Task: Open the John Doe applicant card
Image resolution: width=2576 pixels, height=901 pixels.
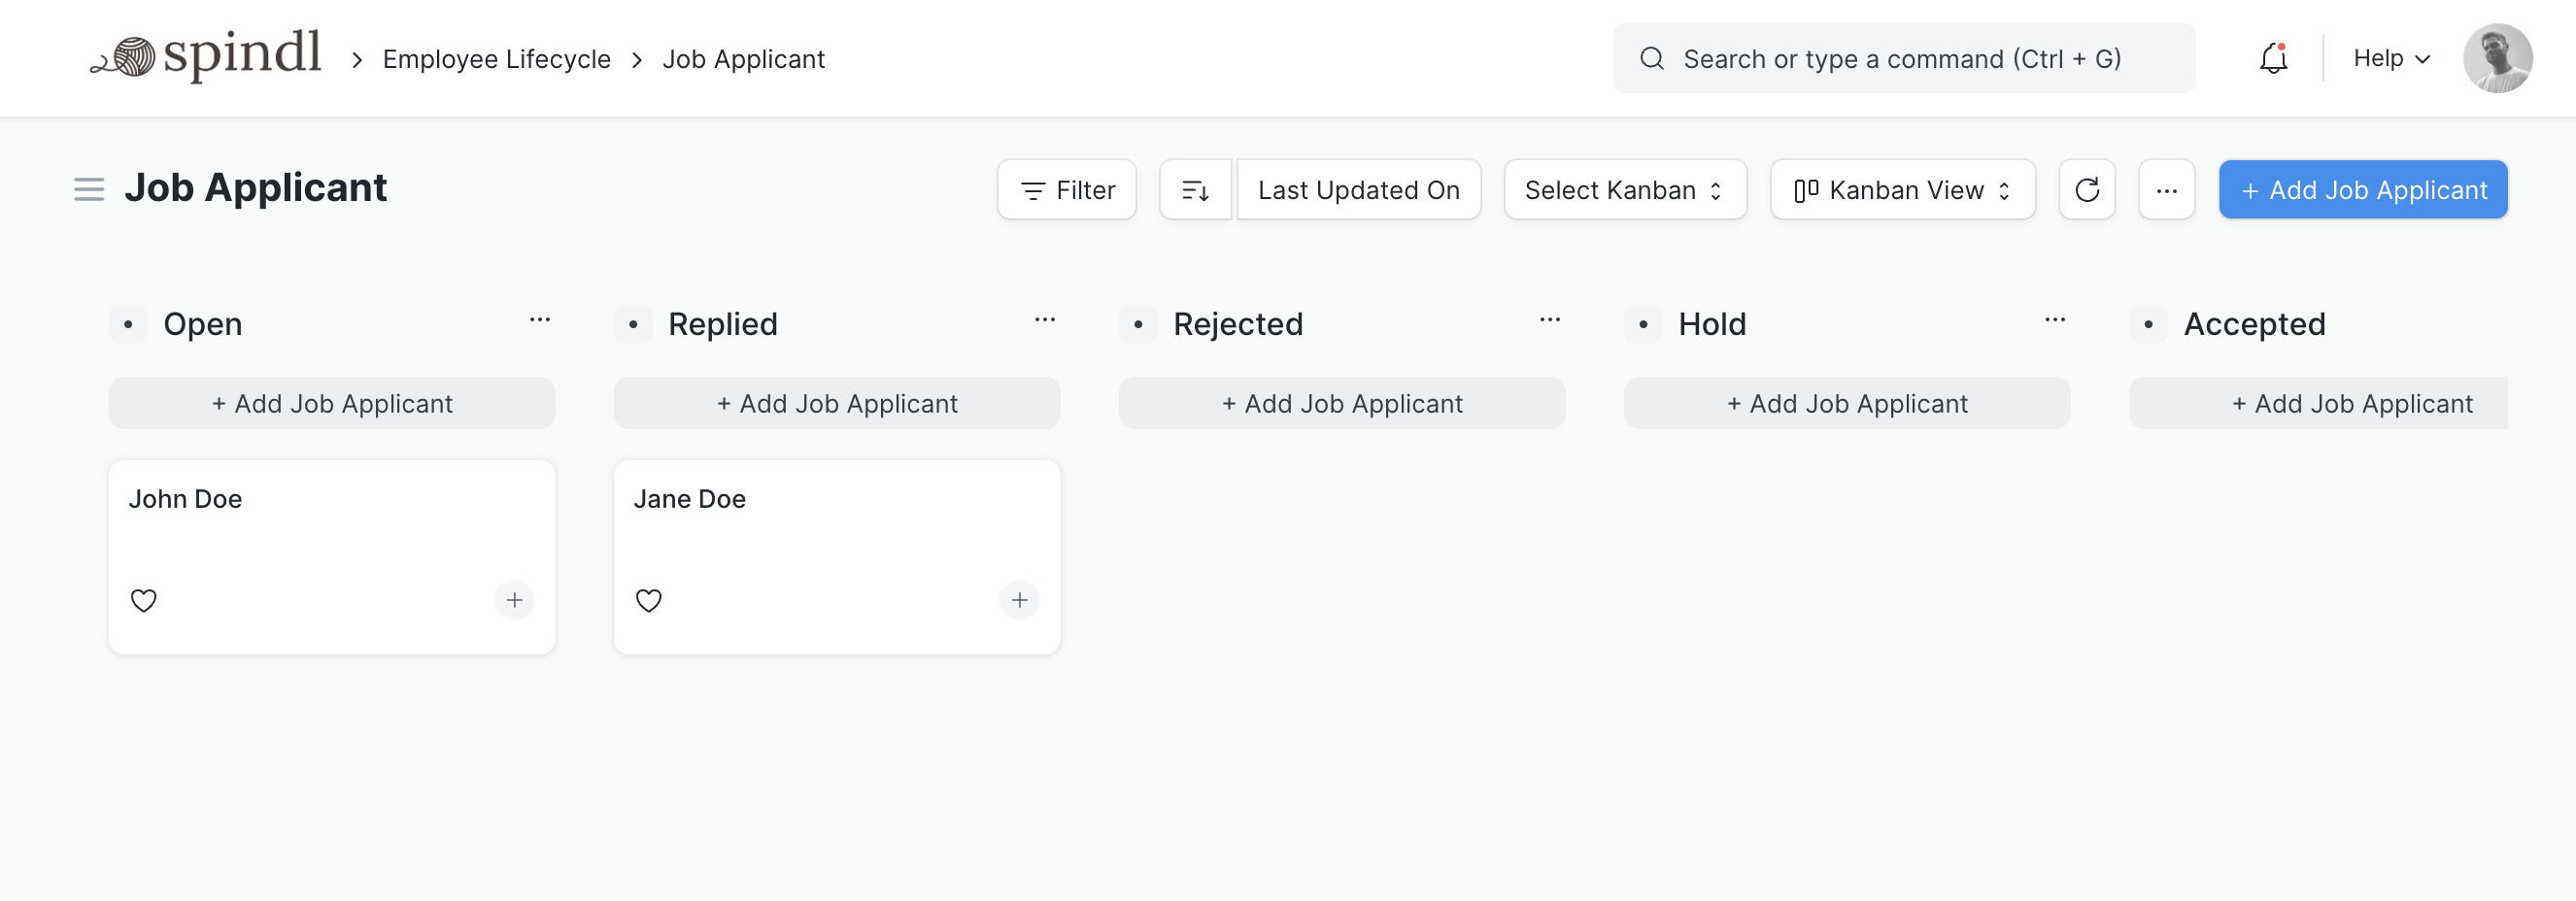Action: (x=332, y=557)
